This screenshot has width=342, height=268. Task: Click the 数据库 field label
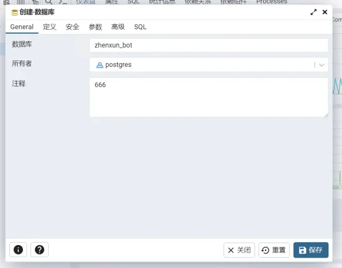(22, 44)
